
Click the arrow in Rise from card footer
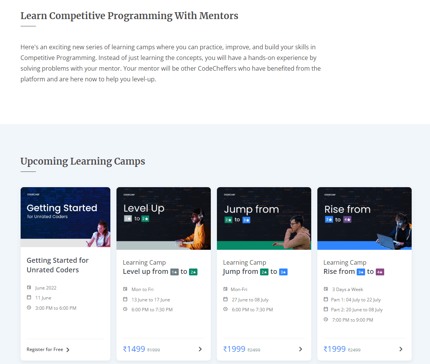401,349
